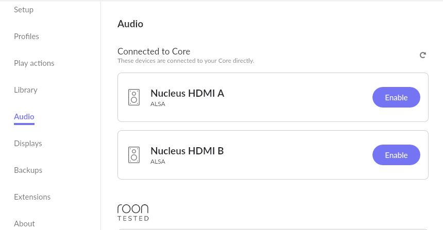Open Play actions settings

coord(34,63)
